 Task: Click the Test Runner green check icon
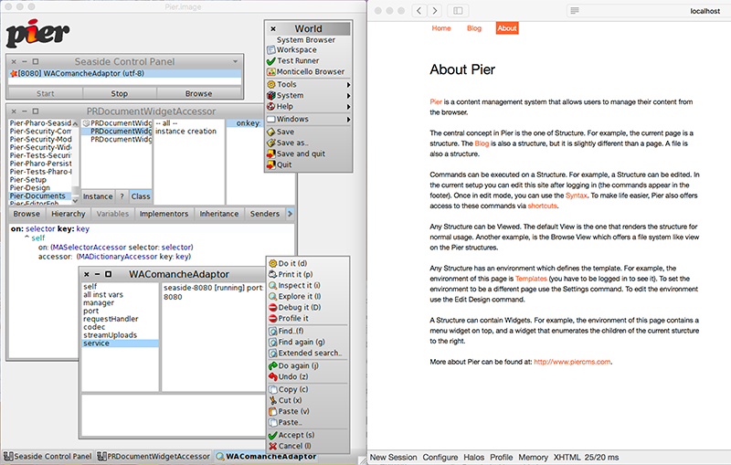point(271,61)
